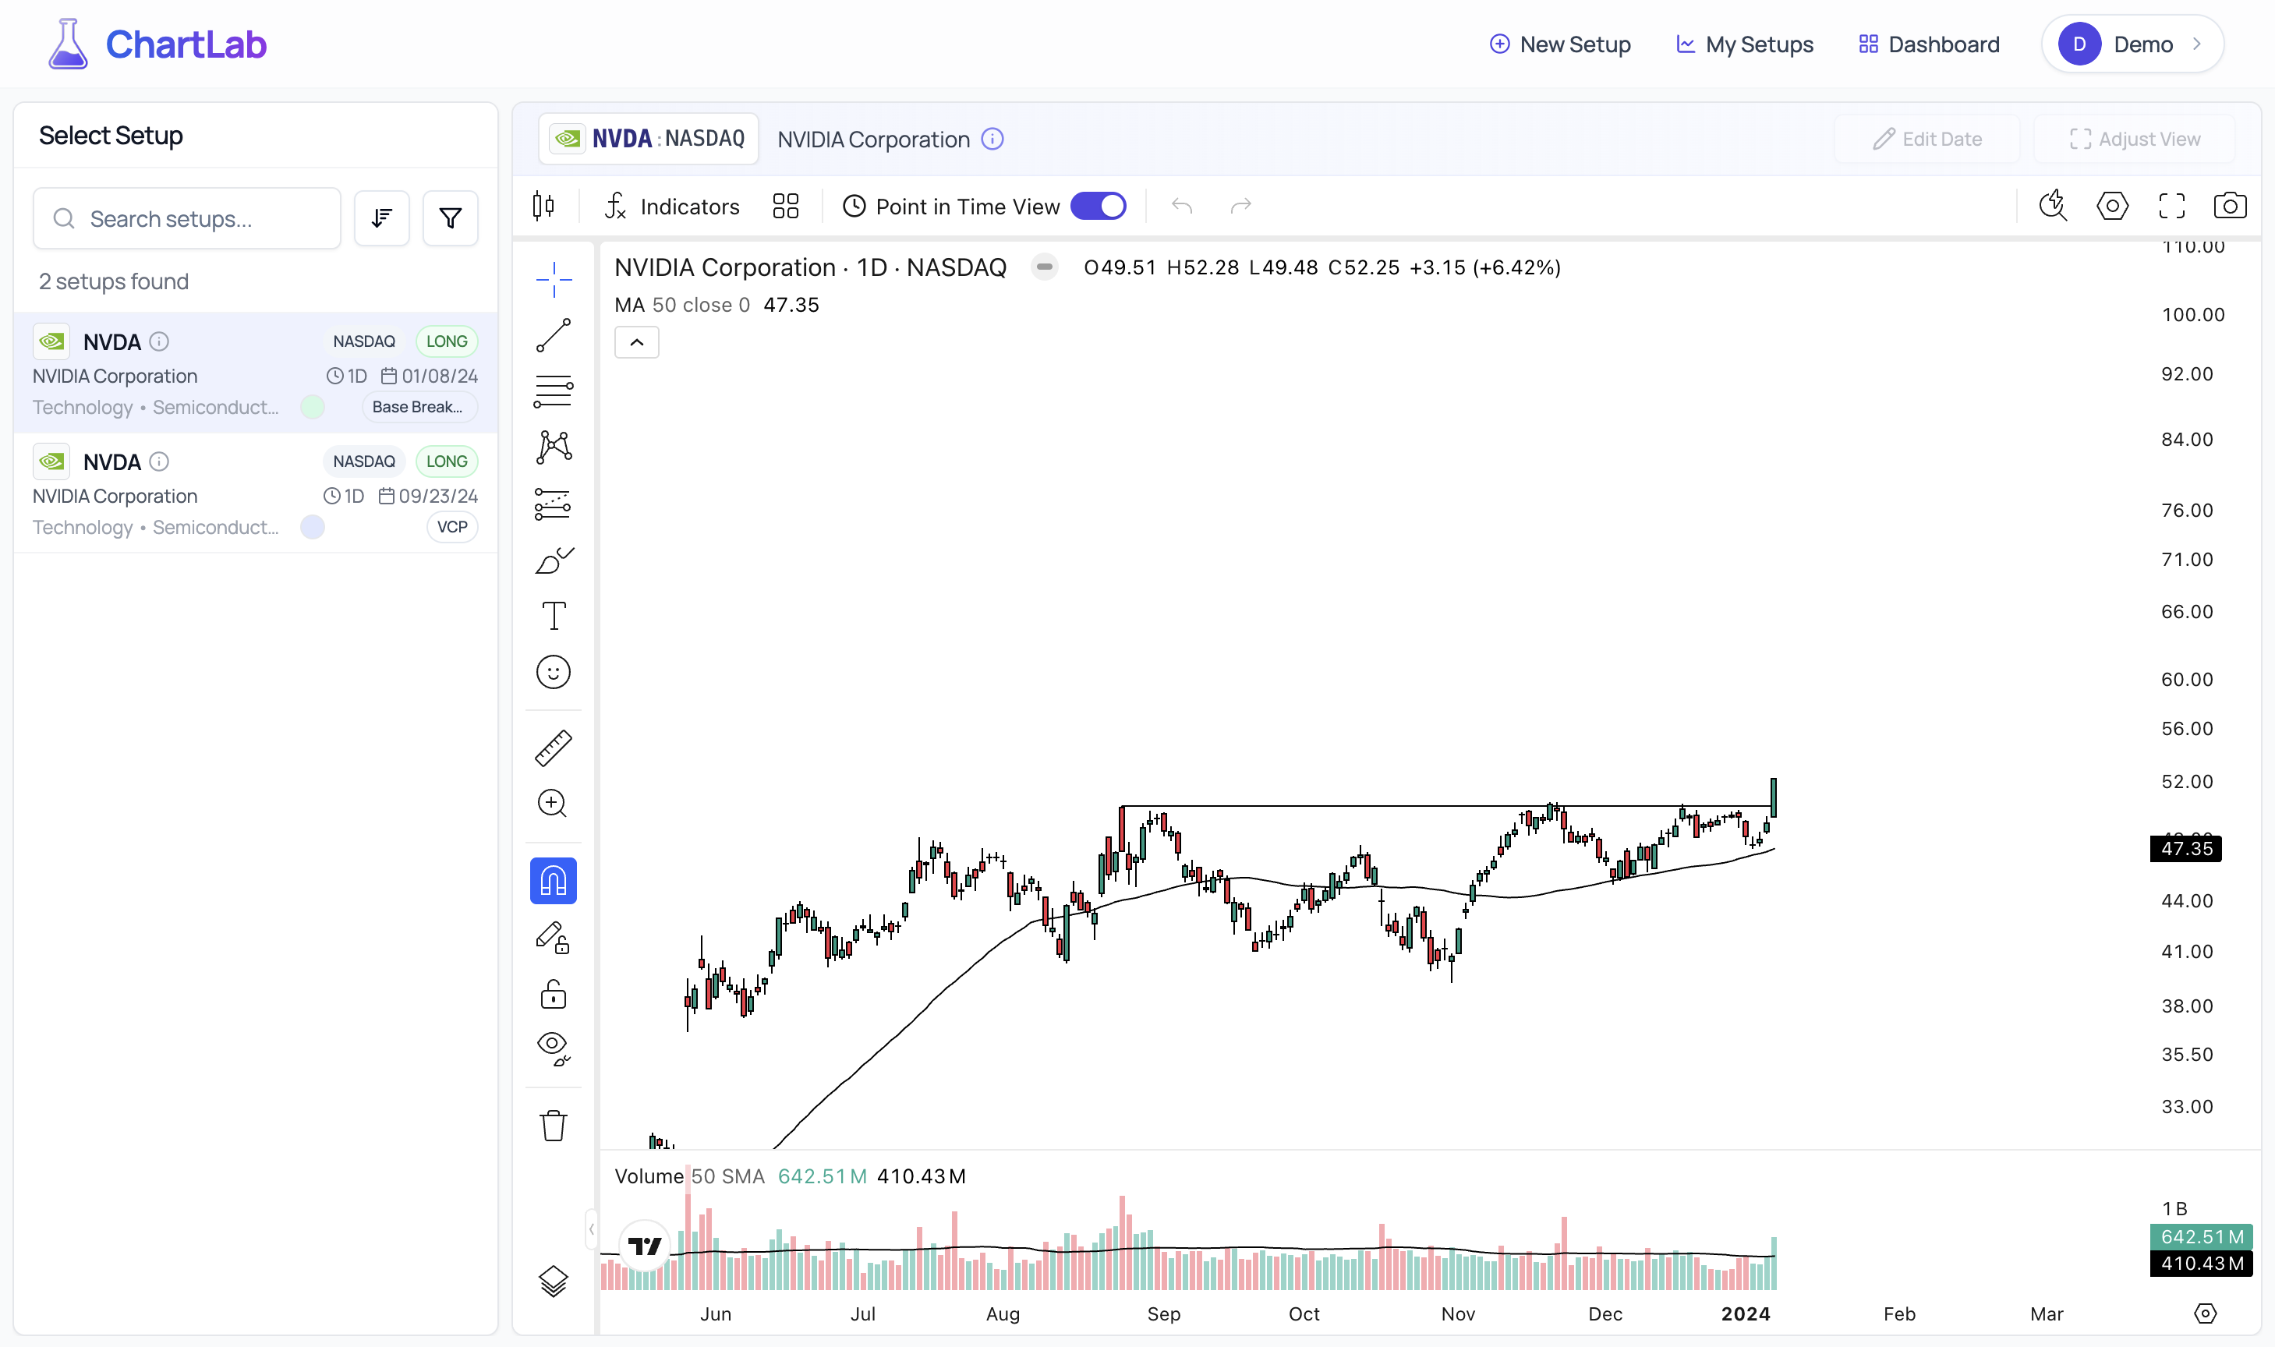Click the redo arrow
This screenshot has height=1347, width=2275.
[1241, 206]
